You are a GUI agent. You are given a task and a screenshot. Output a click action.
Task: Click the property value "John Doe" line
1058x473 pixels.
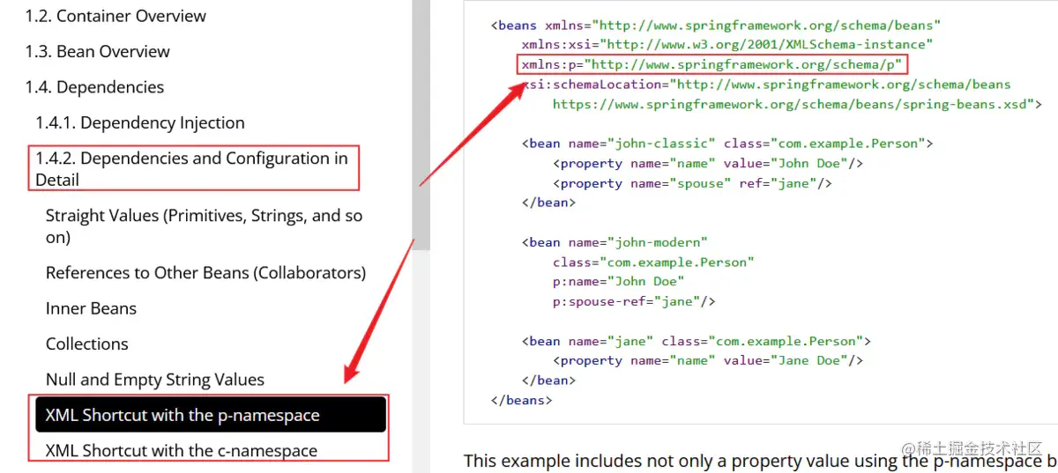click(x=708, y=163)
